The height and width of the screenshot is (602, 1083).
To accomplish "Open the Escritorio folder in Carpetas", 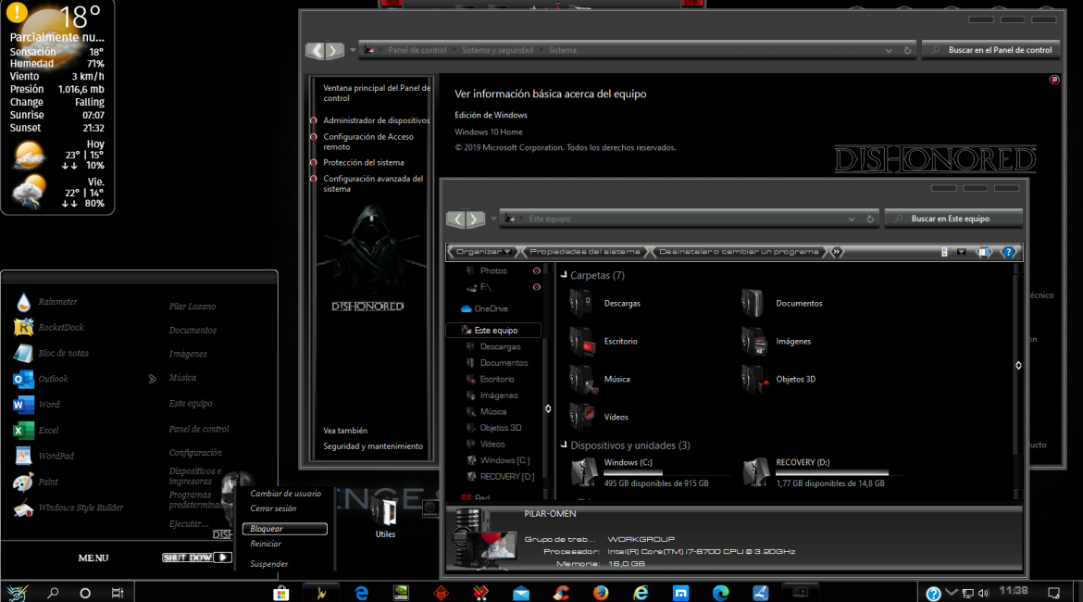I will [x=604, y=342].
